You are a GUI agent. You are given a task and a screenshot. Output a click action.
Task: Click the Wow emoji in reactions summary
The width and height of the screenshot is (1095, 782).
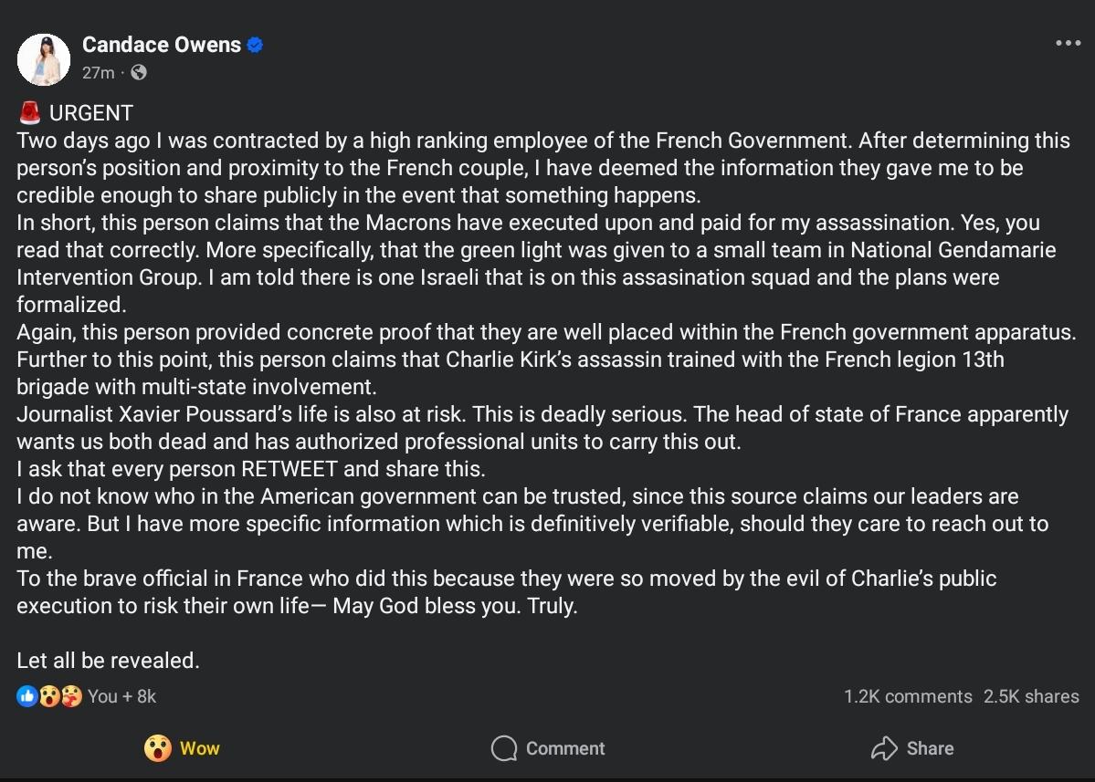(x=49, y=696)
